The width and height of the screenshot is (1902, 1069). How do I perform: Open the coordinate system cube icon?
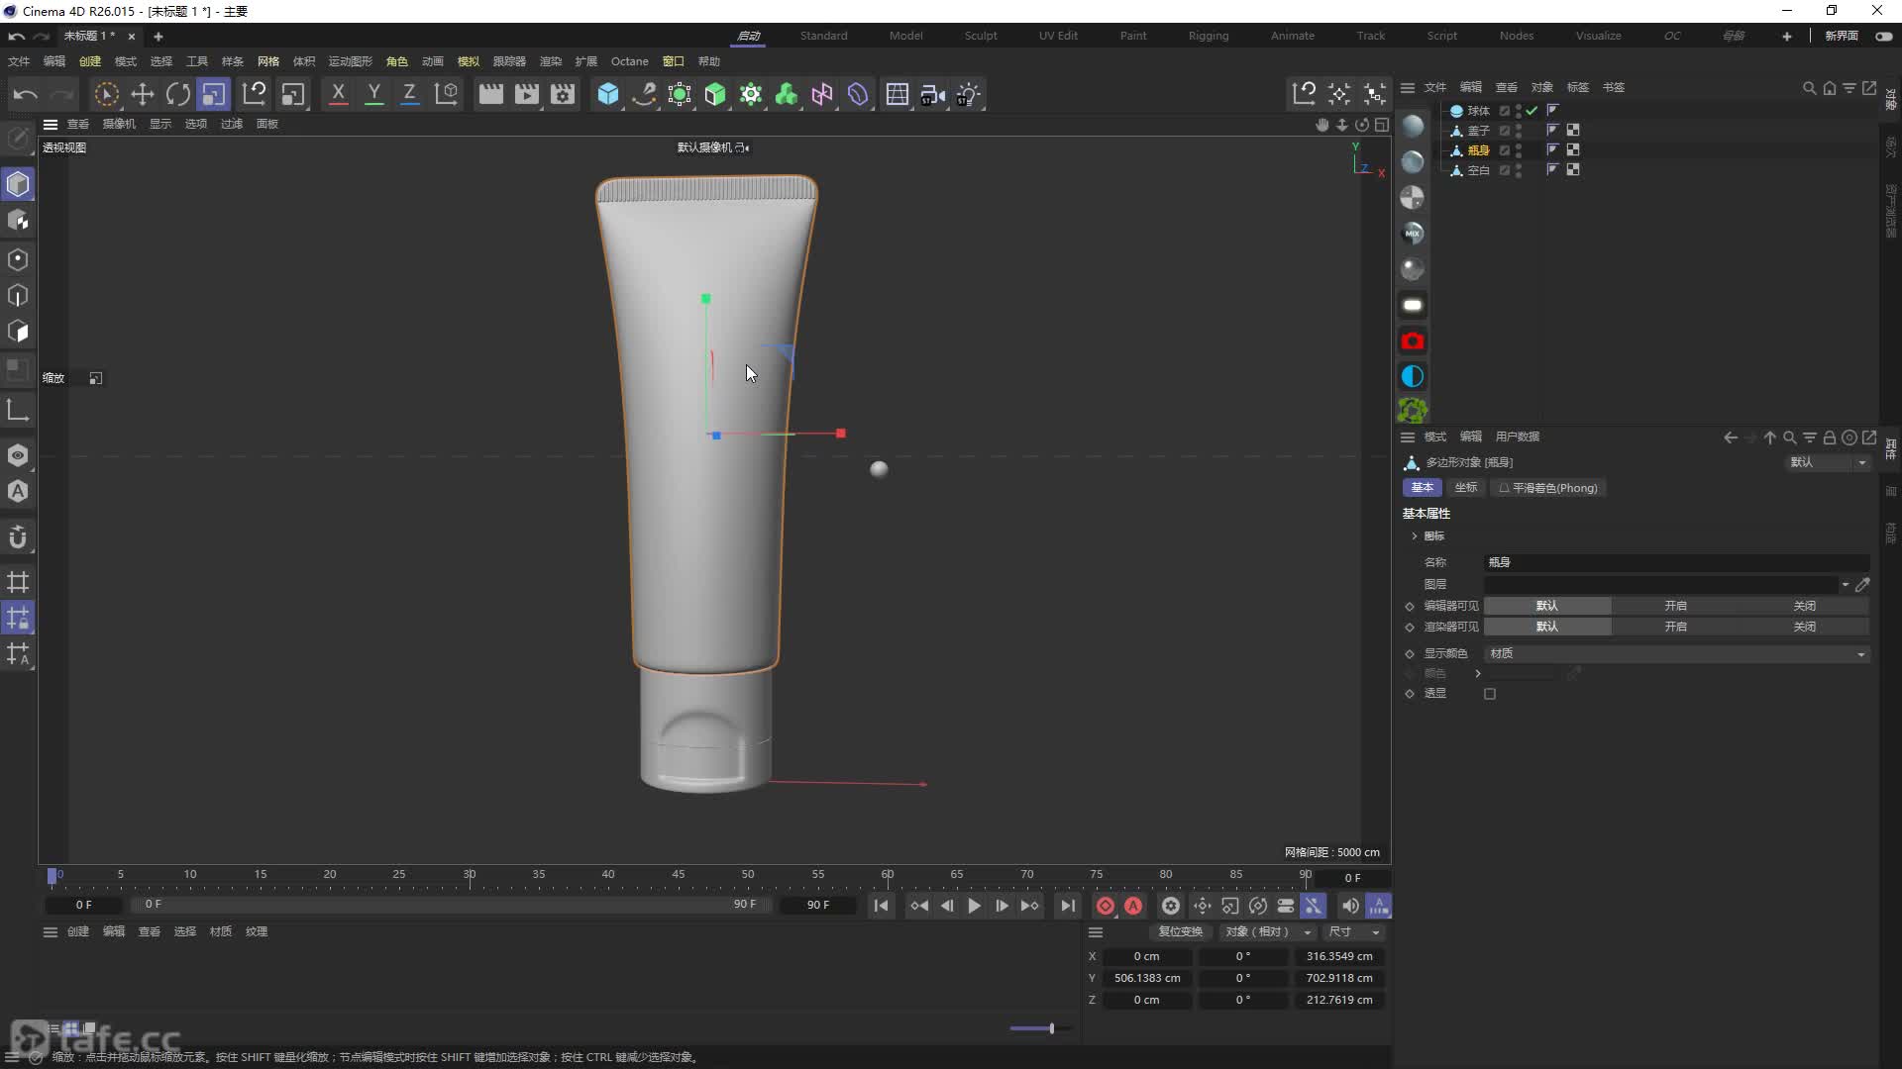tap(447, 94)
